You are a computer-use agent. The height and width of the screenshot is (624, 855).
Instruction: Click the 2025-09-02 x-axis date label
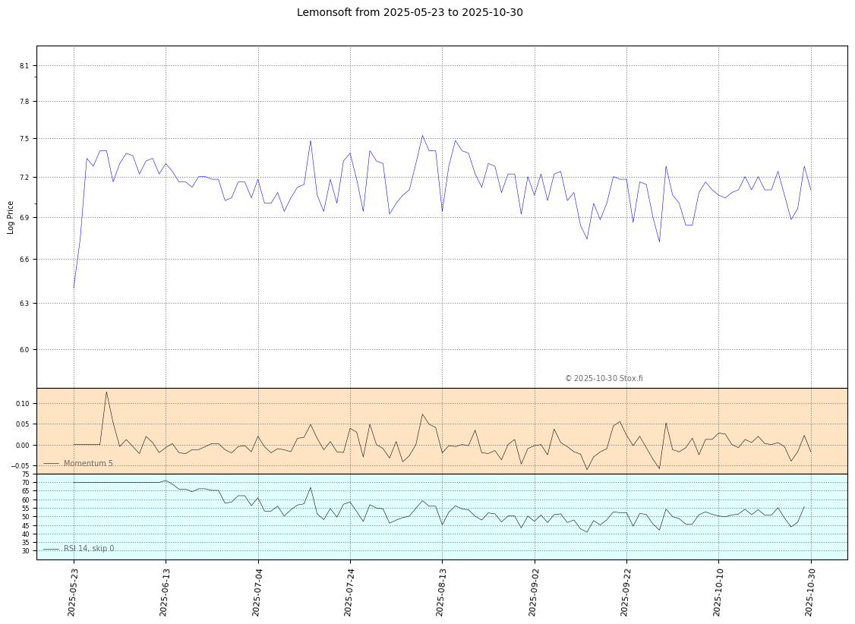533,591
